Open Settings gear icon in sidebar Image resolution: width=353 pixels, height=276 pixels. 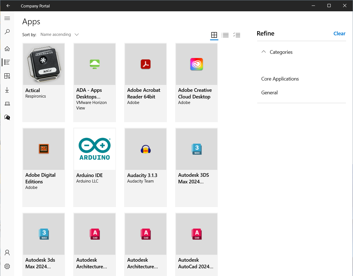(x=7, y=266)
